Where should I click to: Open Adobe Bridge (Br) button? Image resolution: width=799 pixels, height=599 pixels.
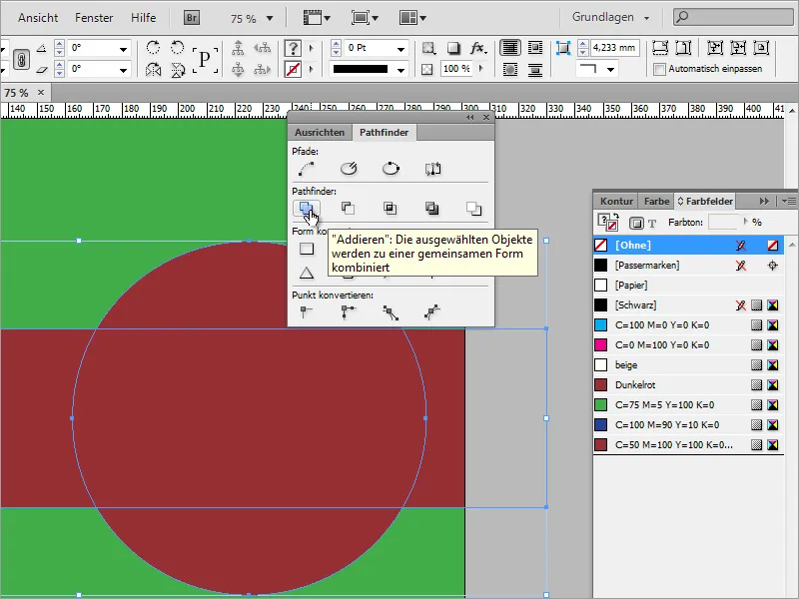(x=192, y=18)
